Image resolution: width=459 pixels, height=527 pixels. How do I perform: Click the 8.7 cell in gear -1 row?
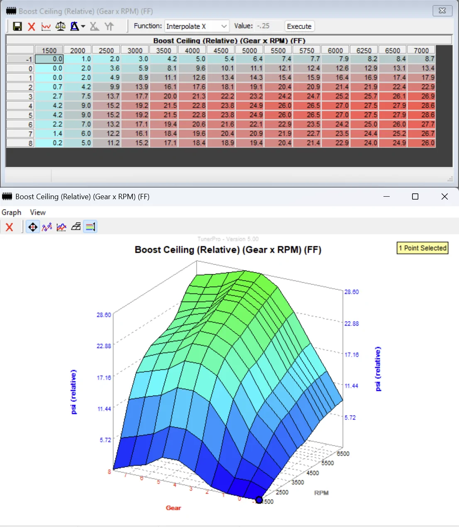[x=421, y=59]
